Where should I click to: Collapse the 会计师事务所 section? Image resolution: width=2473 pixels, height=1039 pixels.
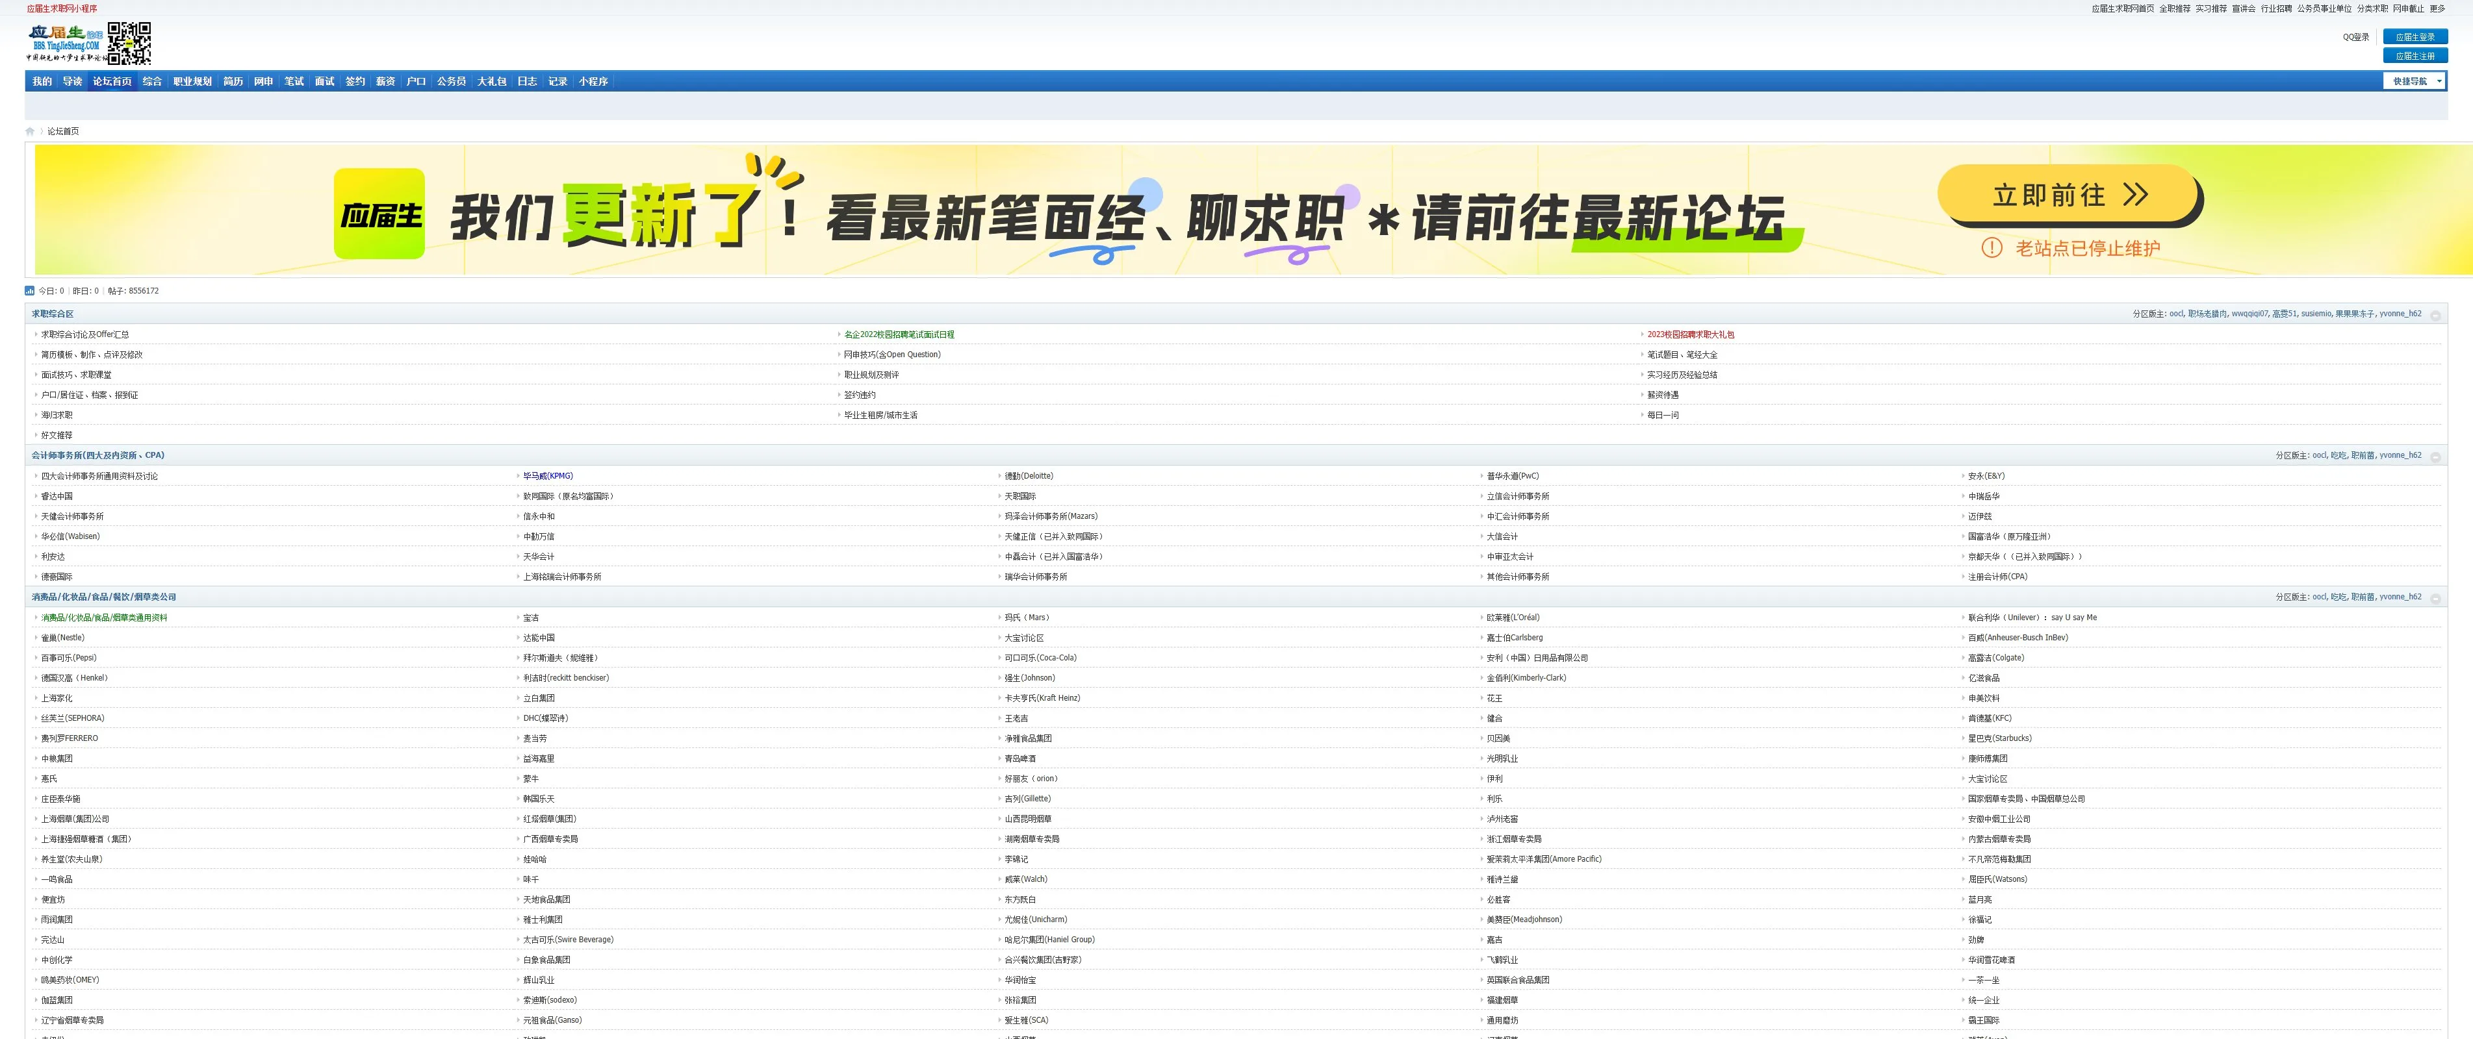point(2435,457)
